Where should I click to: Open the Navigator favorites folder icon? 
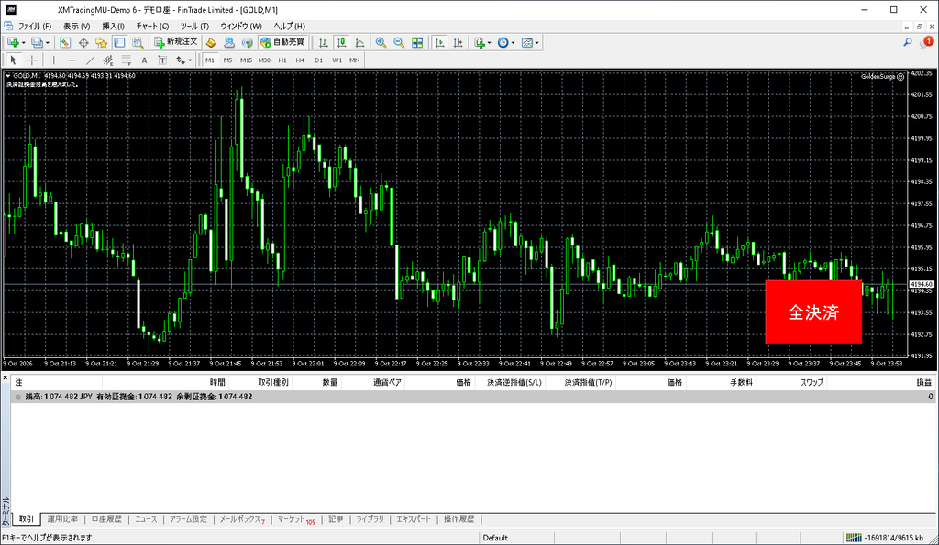pyautogui.click(x=101, y=42)
